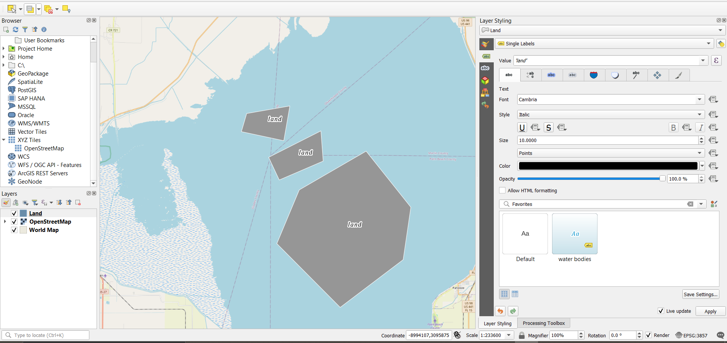727x343 pixels.
Task: Click the Apply button
Action: (710, 311)
